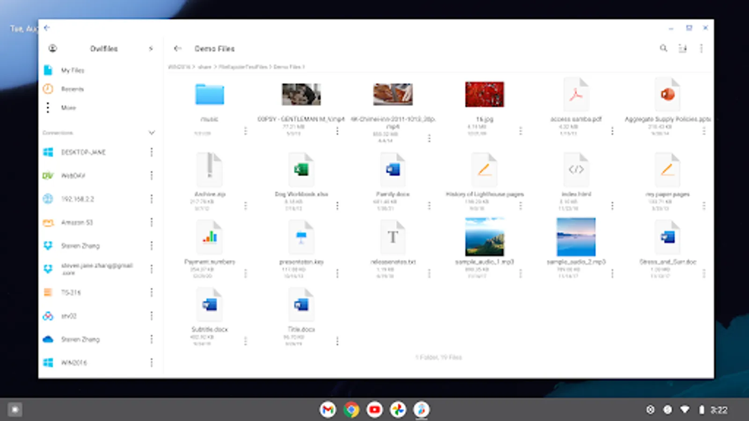
Task: Open options menu for 192.168.2.2 connection
Action: [151, 199]
